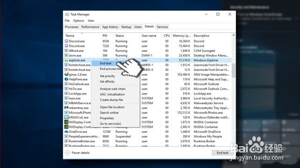Click the scrollbar up arrow
This screenshot has height=168, width=300.
(233, 35)
